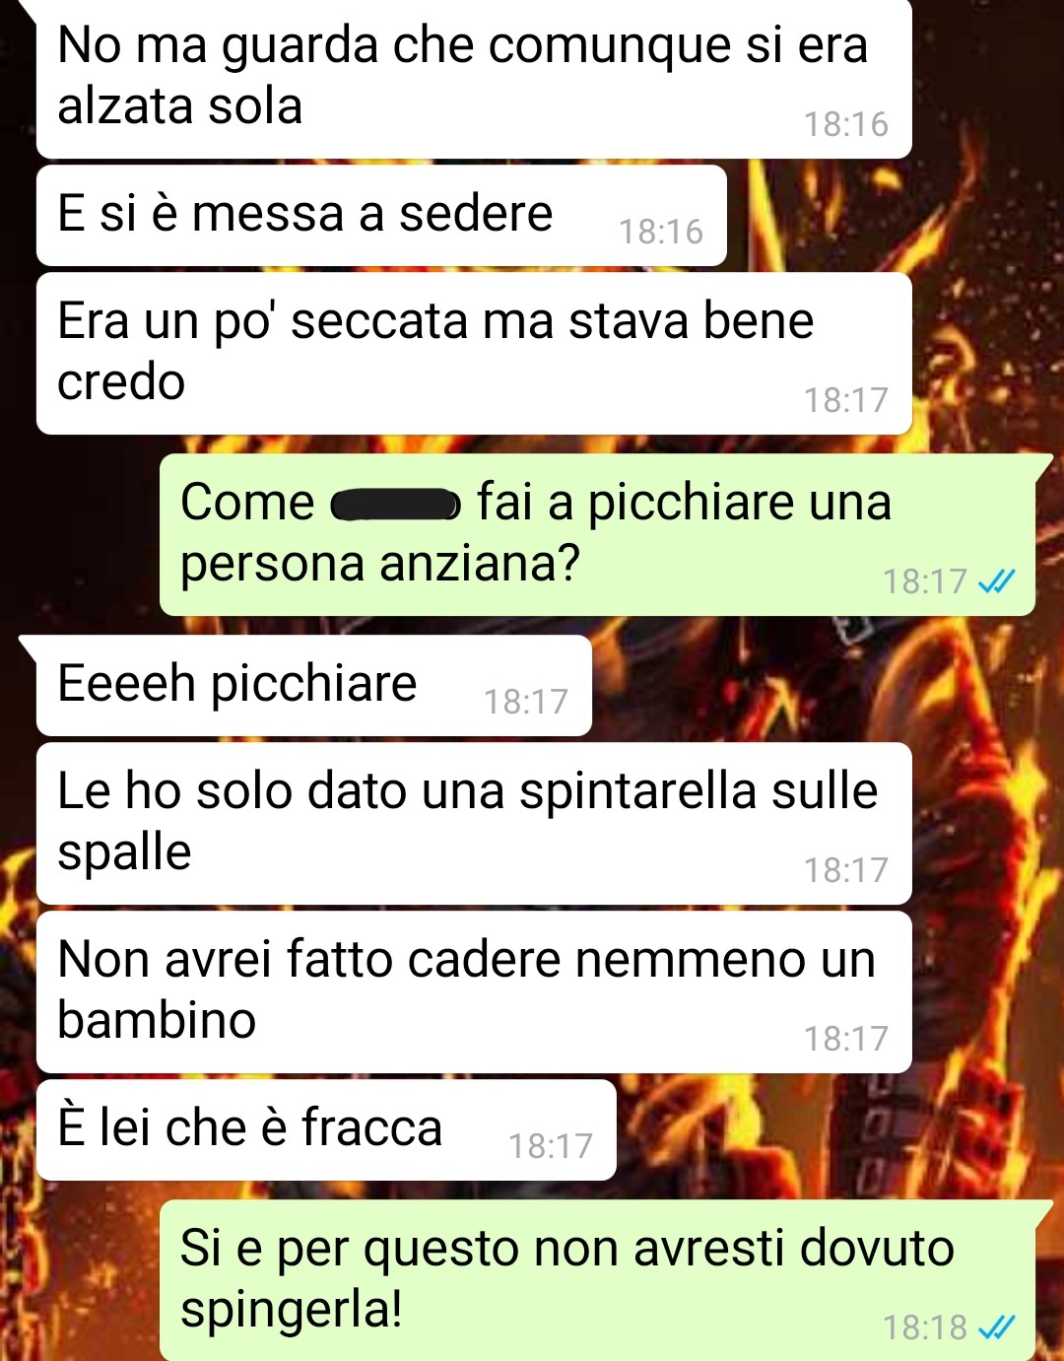Tap the 18:18 timestamp on last message
The width and height of the screenshot is (1064, 1361).
[x=924, y=1327]
